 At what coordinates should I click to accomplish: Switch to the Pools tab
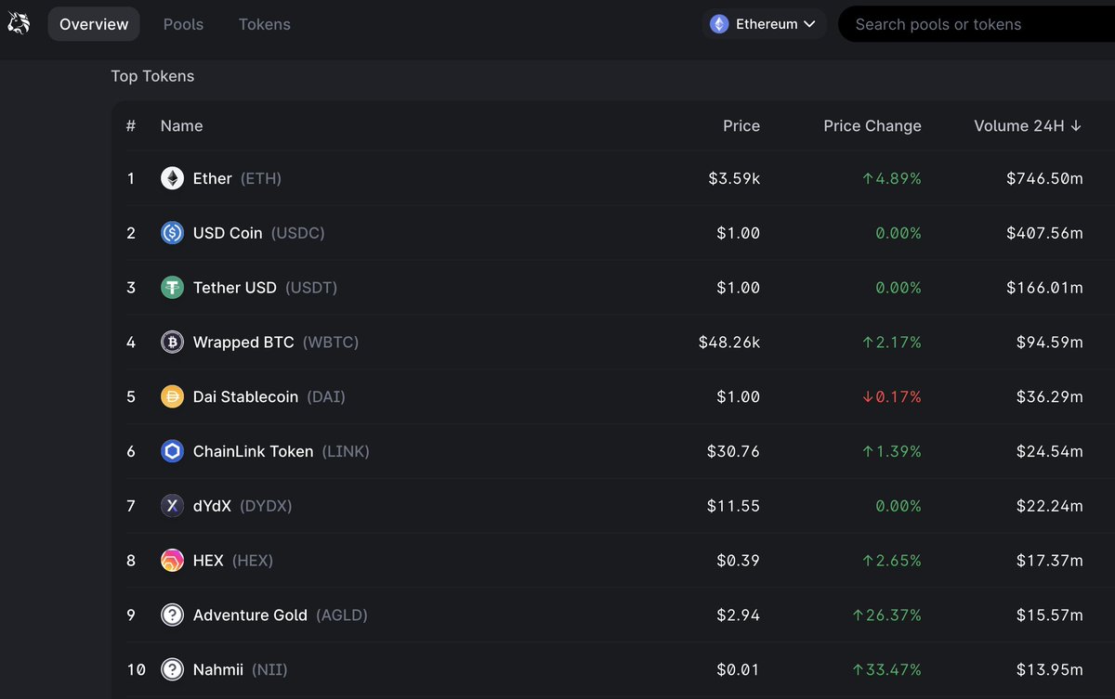pyautogui.click(x=183, y=24)
